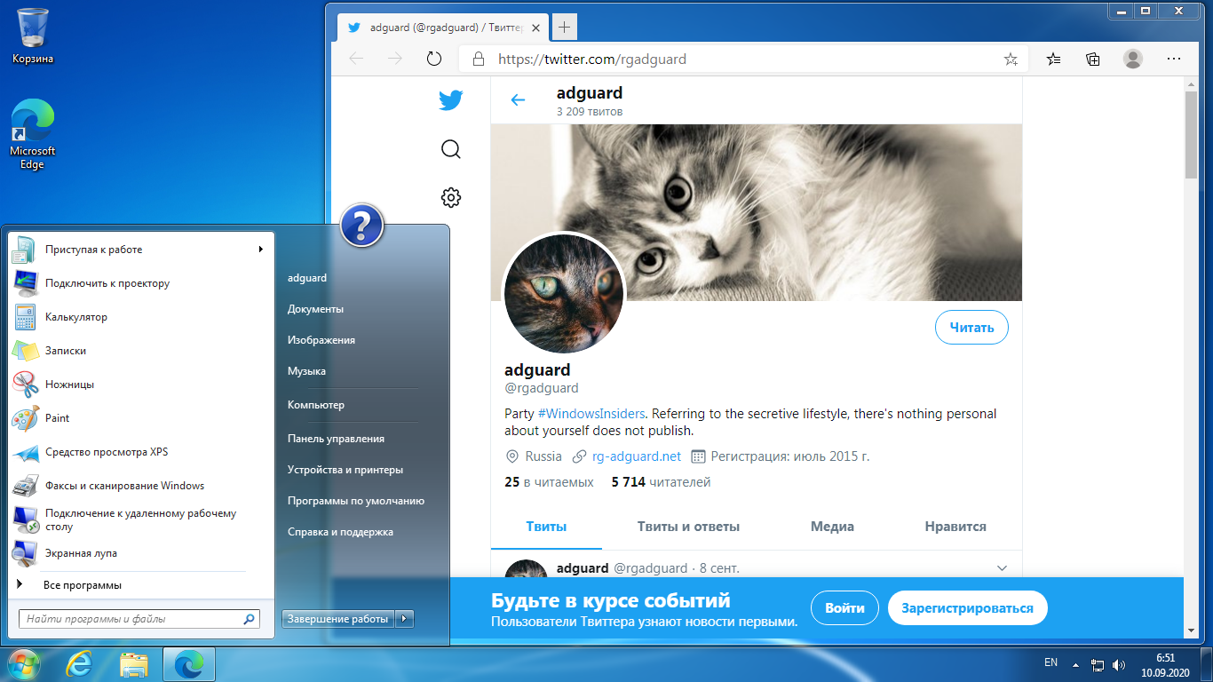
Task: Open Музыка in Start menu
Action: [x=306, y=371]
